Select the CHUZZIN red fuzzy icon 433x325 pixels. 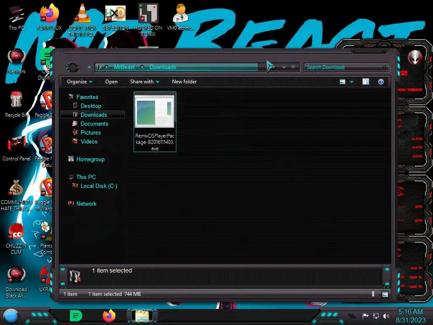click(16, 239)
